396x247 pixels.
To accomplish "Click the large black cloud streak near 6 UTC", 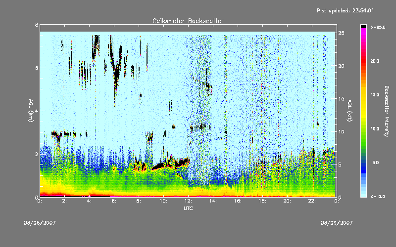I will 116,73.
